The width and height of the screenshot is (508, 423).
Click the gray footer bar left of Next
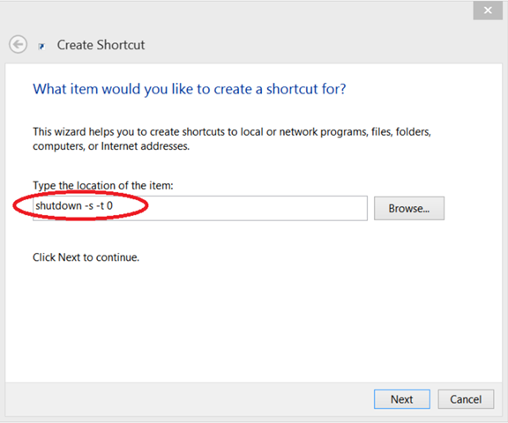(188, 399)
